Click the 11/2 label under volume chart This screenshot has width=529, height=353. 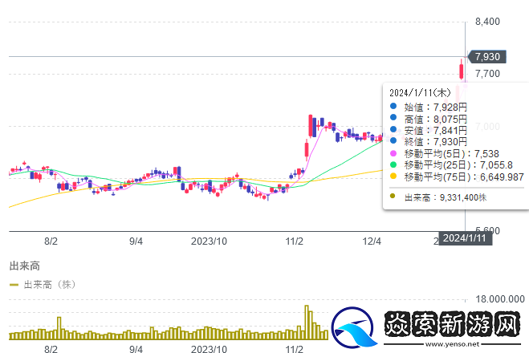click(295, 350)
